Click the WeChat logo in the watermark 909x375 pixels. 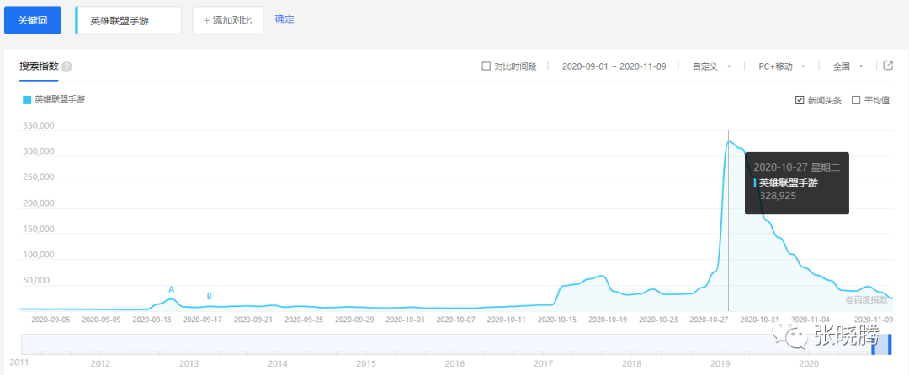(795, 340)
